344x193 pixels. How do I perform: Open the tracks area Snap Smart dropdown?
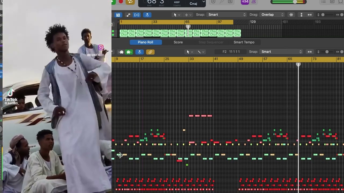tap(227, 15)
